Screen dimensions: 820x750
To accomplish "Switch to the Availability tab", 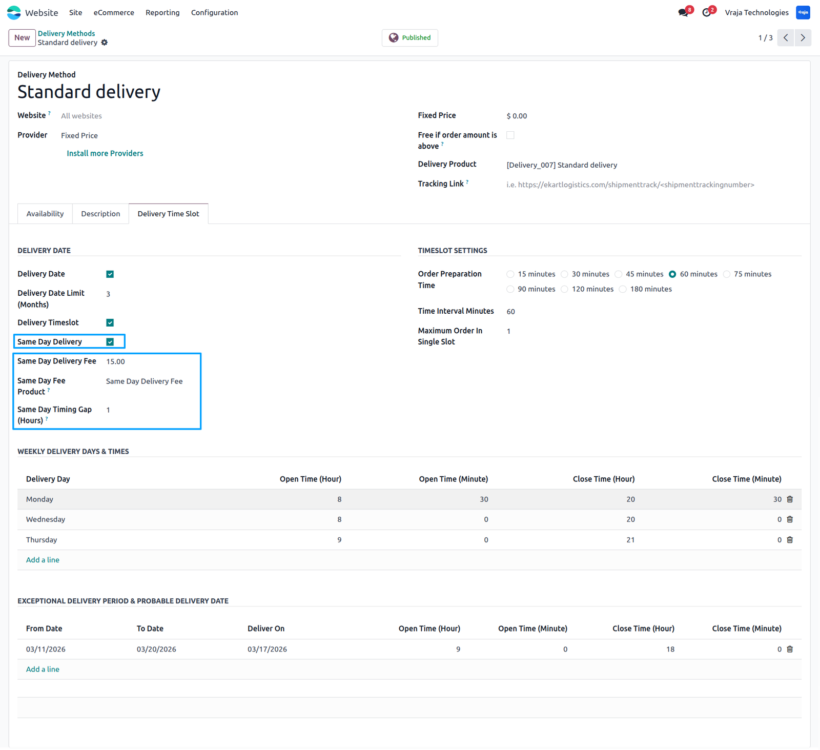I will pos(45,214).
